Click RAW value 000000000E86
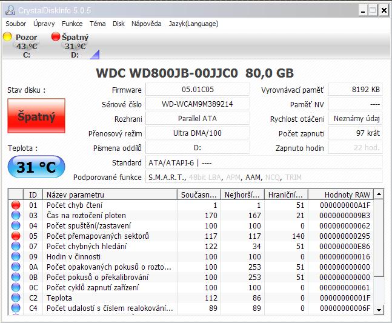Image resolution: width=392 pixels, height=323 pixels. [x=345, y=246]
